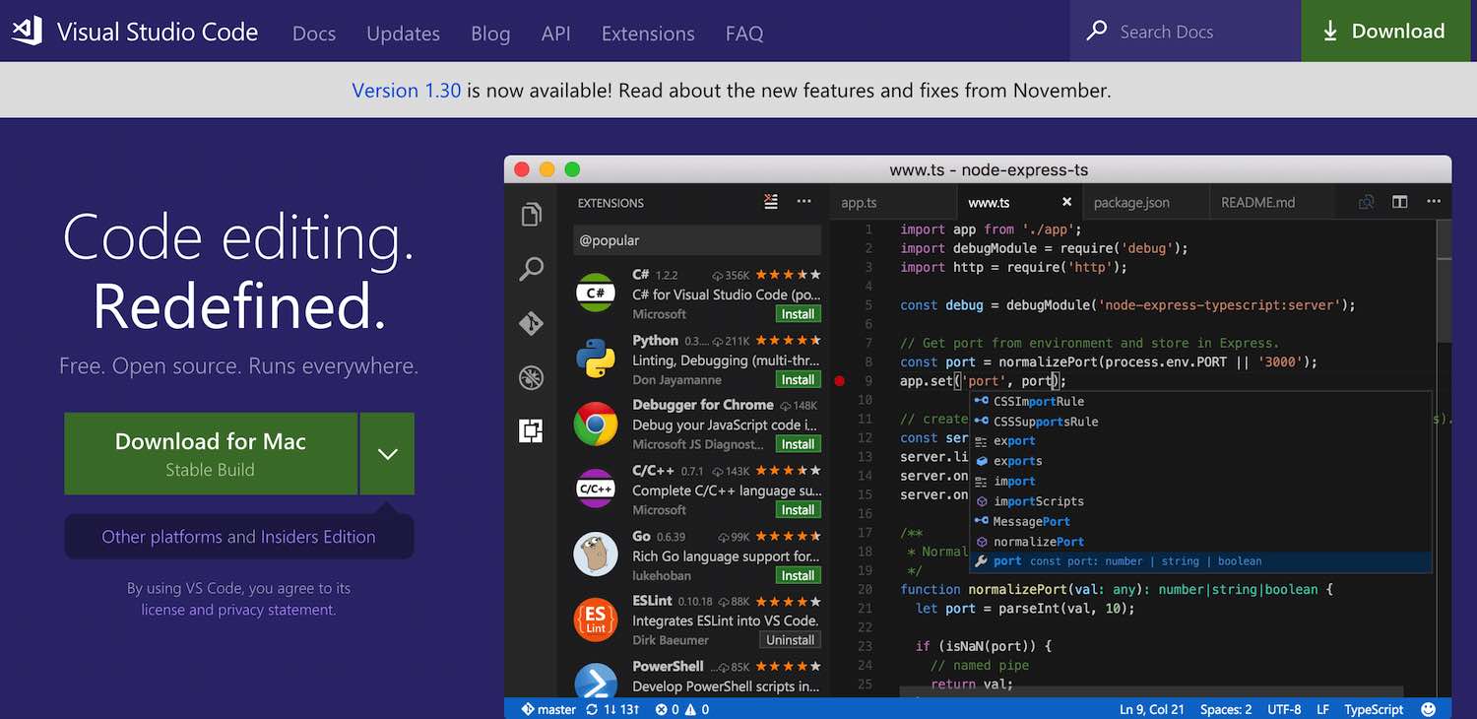Open the editor more actions ellipsis
The height and width of the screenshot is (719, 1477).
(x=1433, y=202)
